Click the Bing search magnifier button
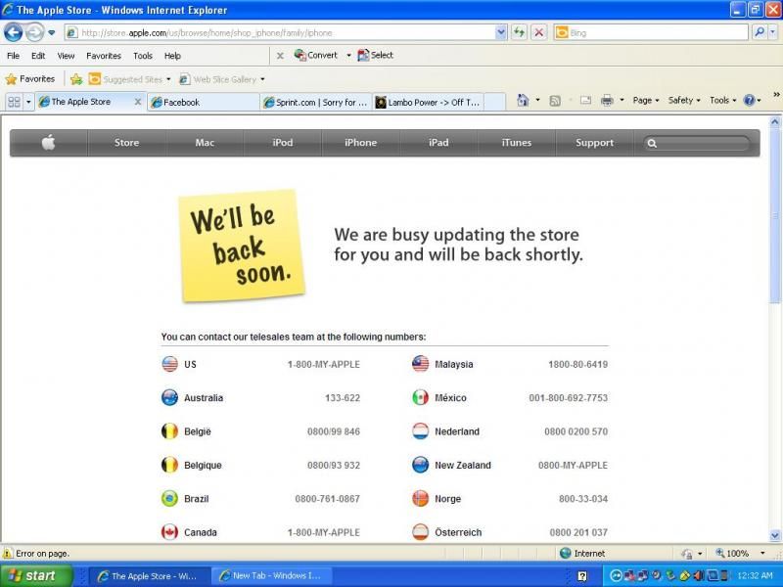 pyautogui.click(x=760, y=32)
